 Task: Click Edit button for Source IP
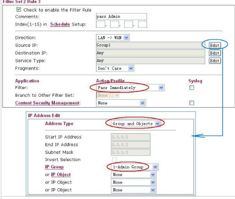(215, 45)
